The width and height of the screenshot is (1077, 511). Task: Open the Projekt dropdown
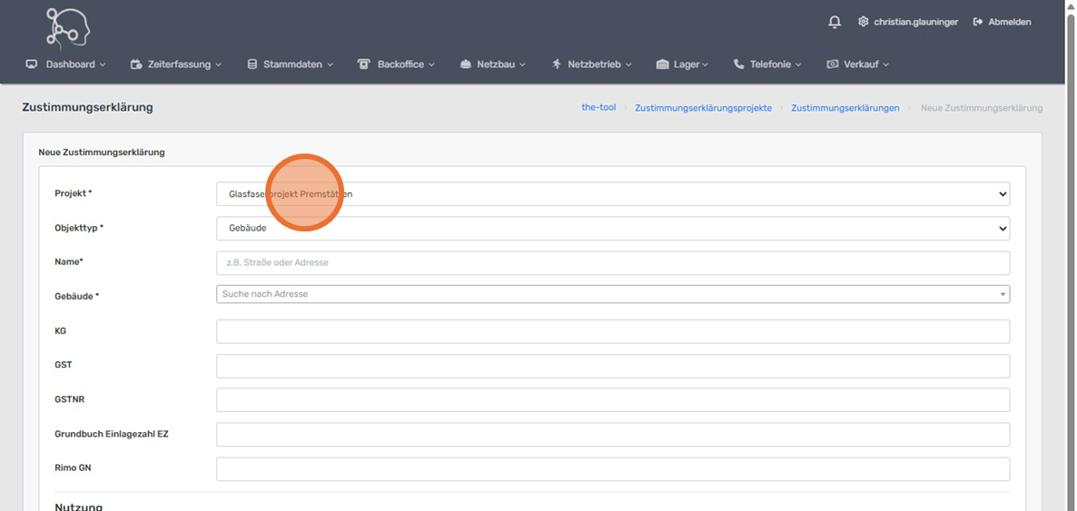612,194
